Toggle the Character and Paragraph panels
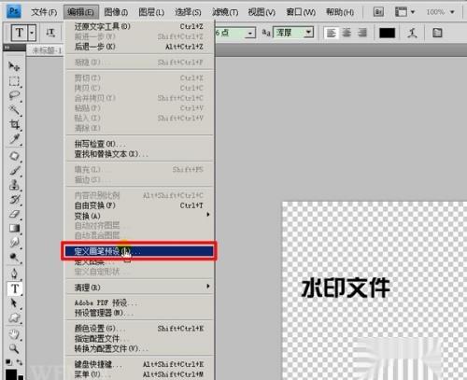The image size is (467, 380). click(437, 33)
